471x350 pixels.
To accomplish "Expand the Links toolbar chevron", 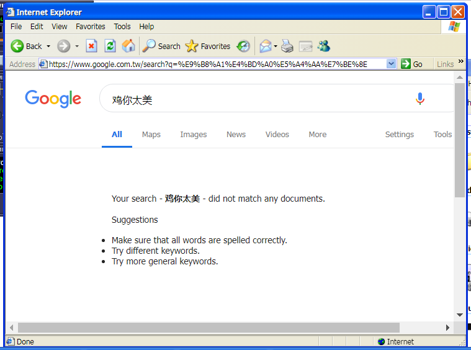I will [461, 61].
